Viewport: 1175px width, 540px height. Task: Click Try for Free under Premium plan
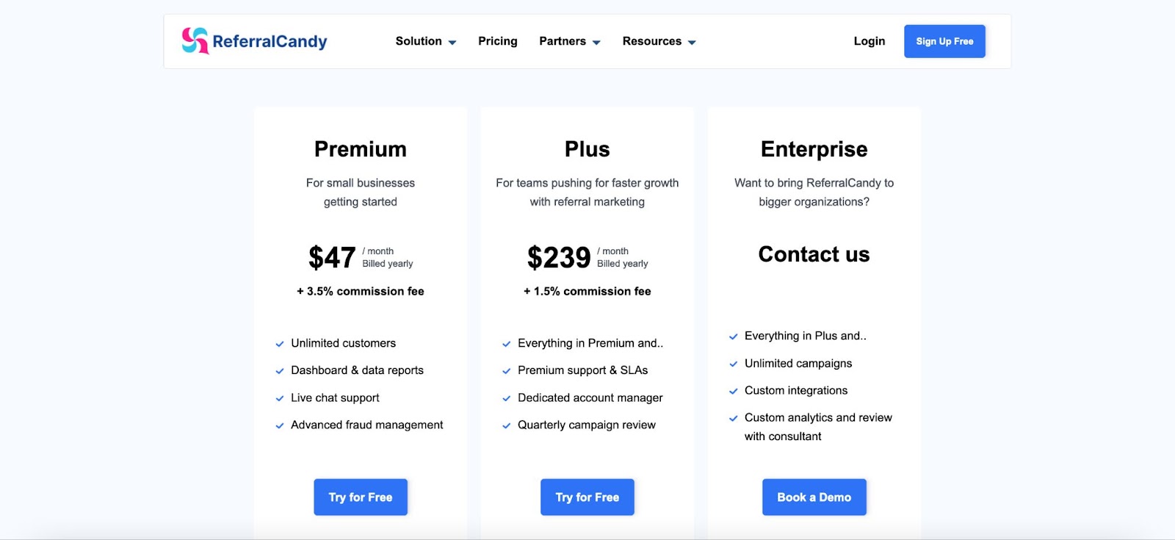pos(360,497)
